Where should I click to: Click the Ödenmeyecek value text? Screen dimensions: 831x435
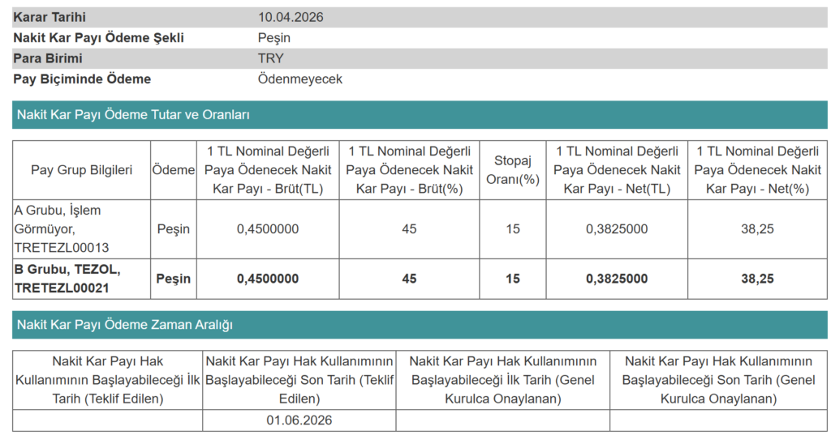[x=299, y=79]
